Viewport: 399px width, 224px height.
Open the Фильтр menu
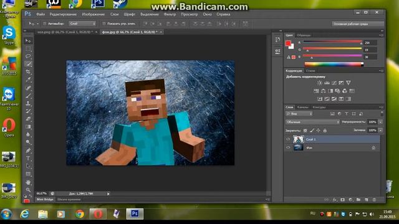click(170, 14)
